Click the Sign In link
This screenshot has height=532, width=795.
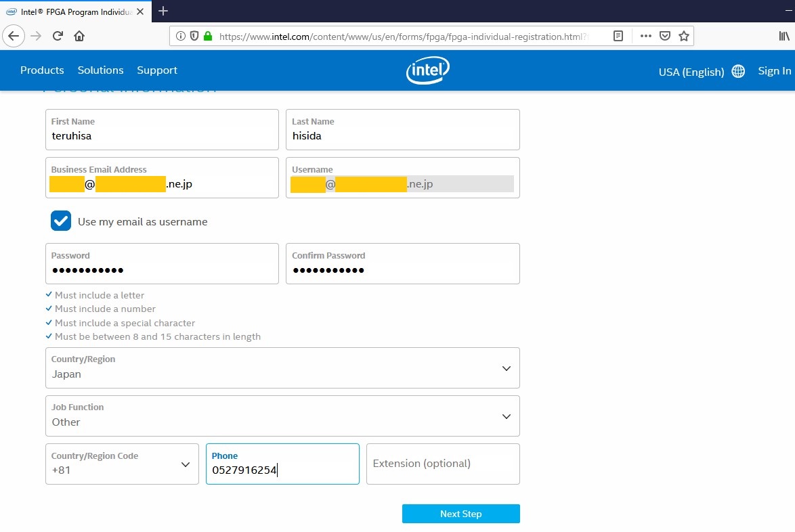coord(774,71)
